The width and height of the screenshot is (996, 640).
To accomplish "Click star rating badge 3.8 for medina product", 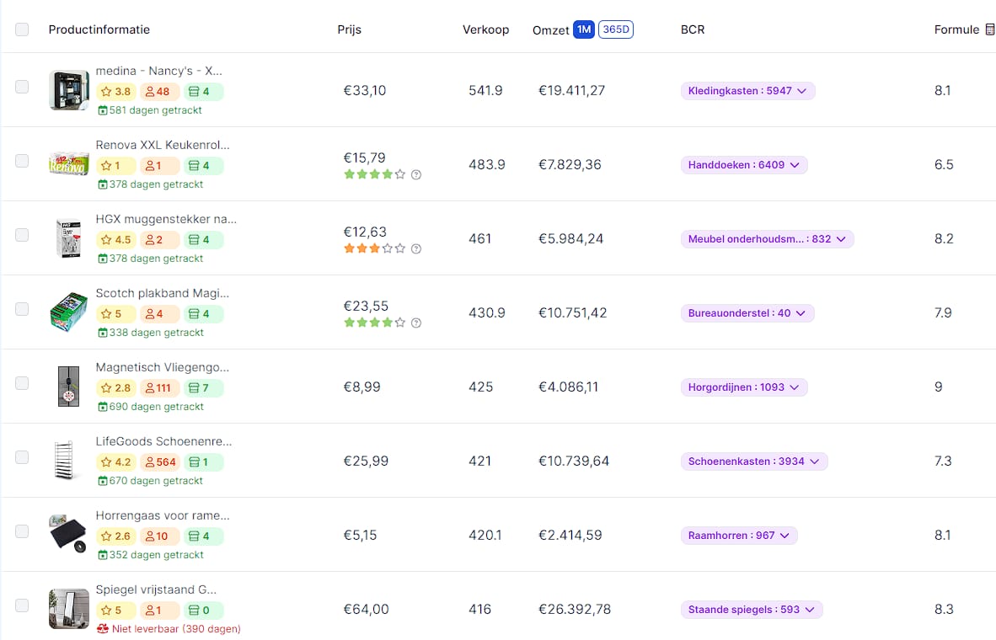I will click(116, 92).
